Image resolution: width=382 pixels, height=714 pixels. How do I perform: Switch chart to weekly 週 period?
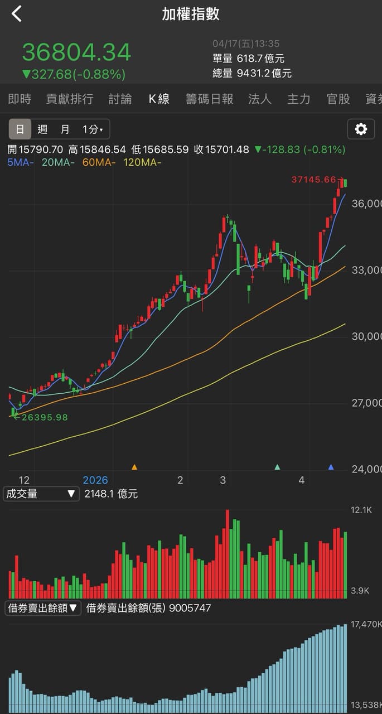pyautogui.click(x=42, y=129)
